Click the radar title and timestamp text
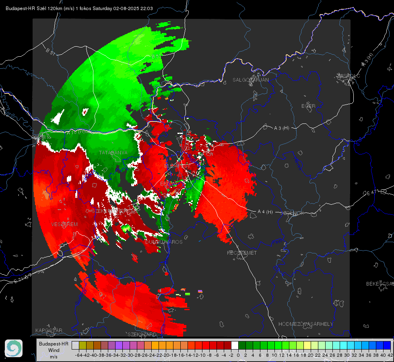Viewport: 394px width, 362px height. 79,8
